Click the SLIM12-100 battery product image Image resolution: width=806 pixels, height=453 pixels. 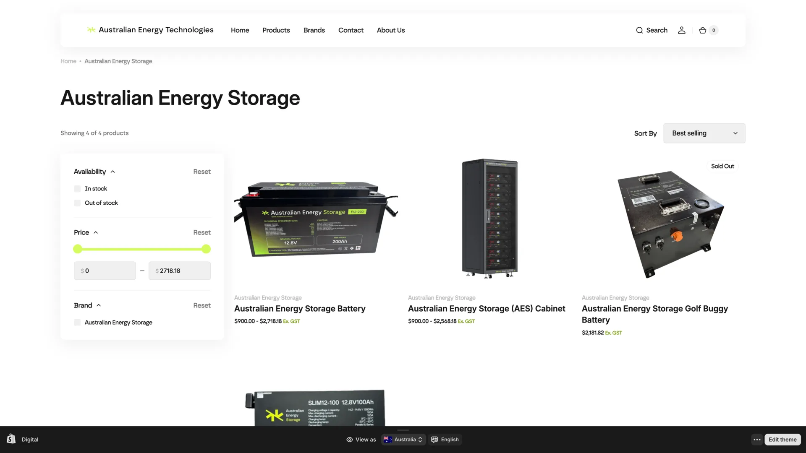(x=315, y=408)
